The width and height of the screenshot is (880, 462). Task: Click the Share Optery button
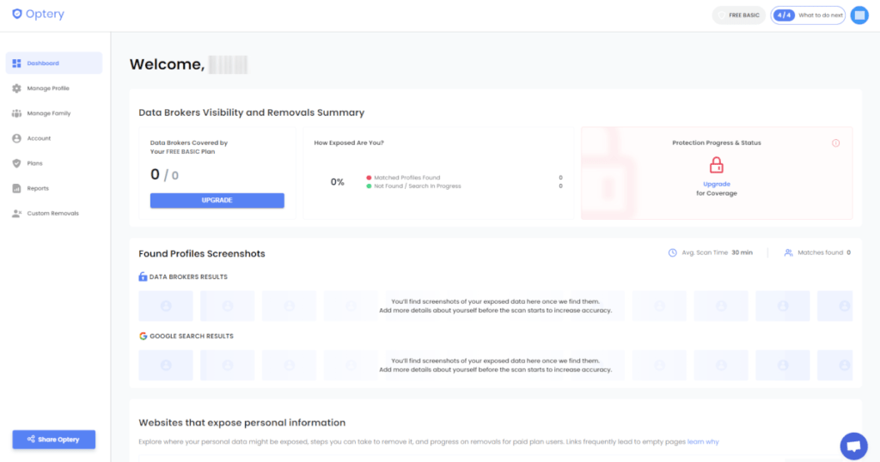53,439
